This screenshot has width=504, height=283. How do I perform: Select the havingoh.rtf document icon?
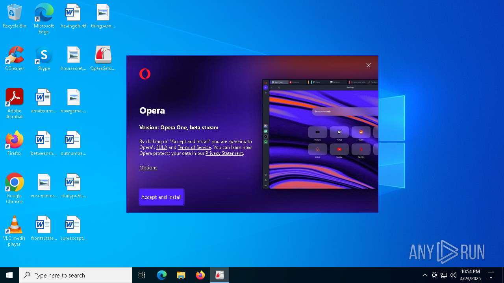[x=73, y=17]
